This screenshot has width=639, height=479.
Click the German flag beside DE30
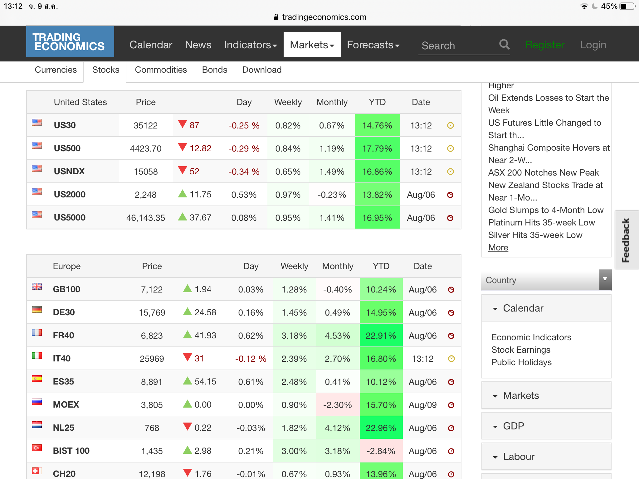click(x=37, y=309)
